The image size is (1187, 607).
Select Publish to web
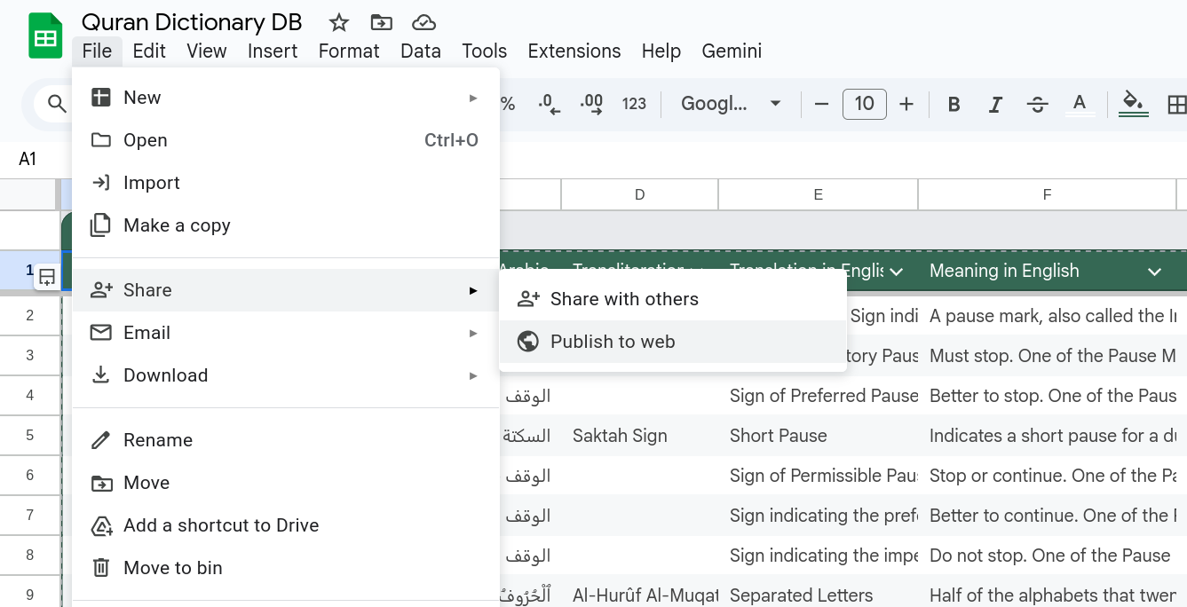[613, 342]
